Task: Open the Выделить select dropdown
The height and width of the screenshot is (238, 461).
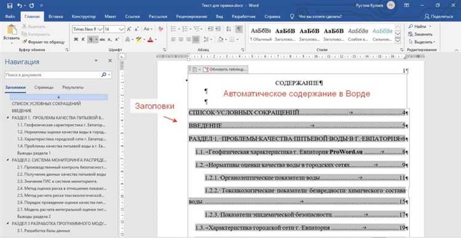Action: (x=422, y=42)
